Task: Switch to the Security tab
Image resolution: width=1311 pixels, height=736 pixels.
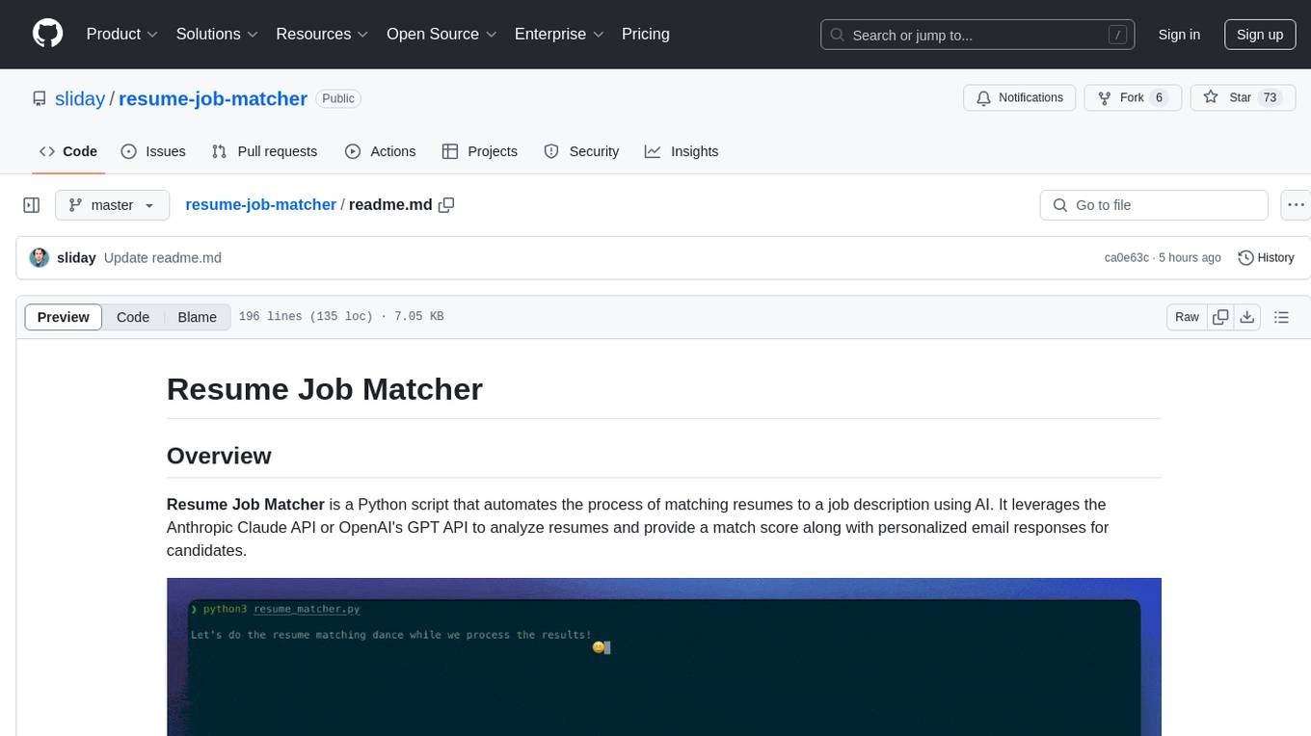Action: [581, 151]
